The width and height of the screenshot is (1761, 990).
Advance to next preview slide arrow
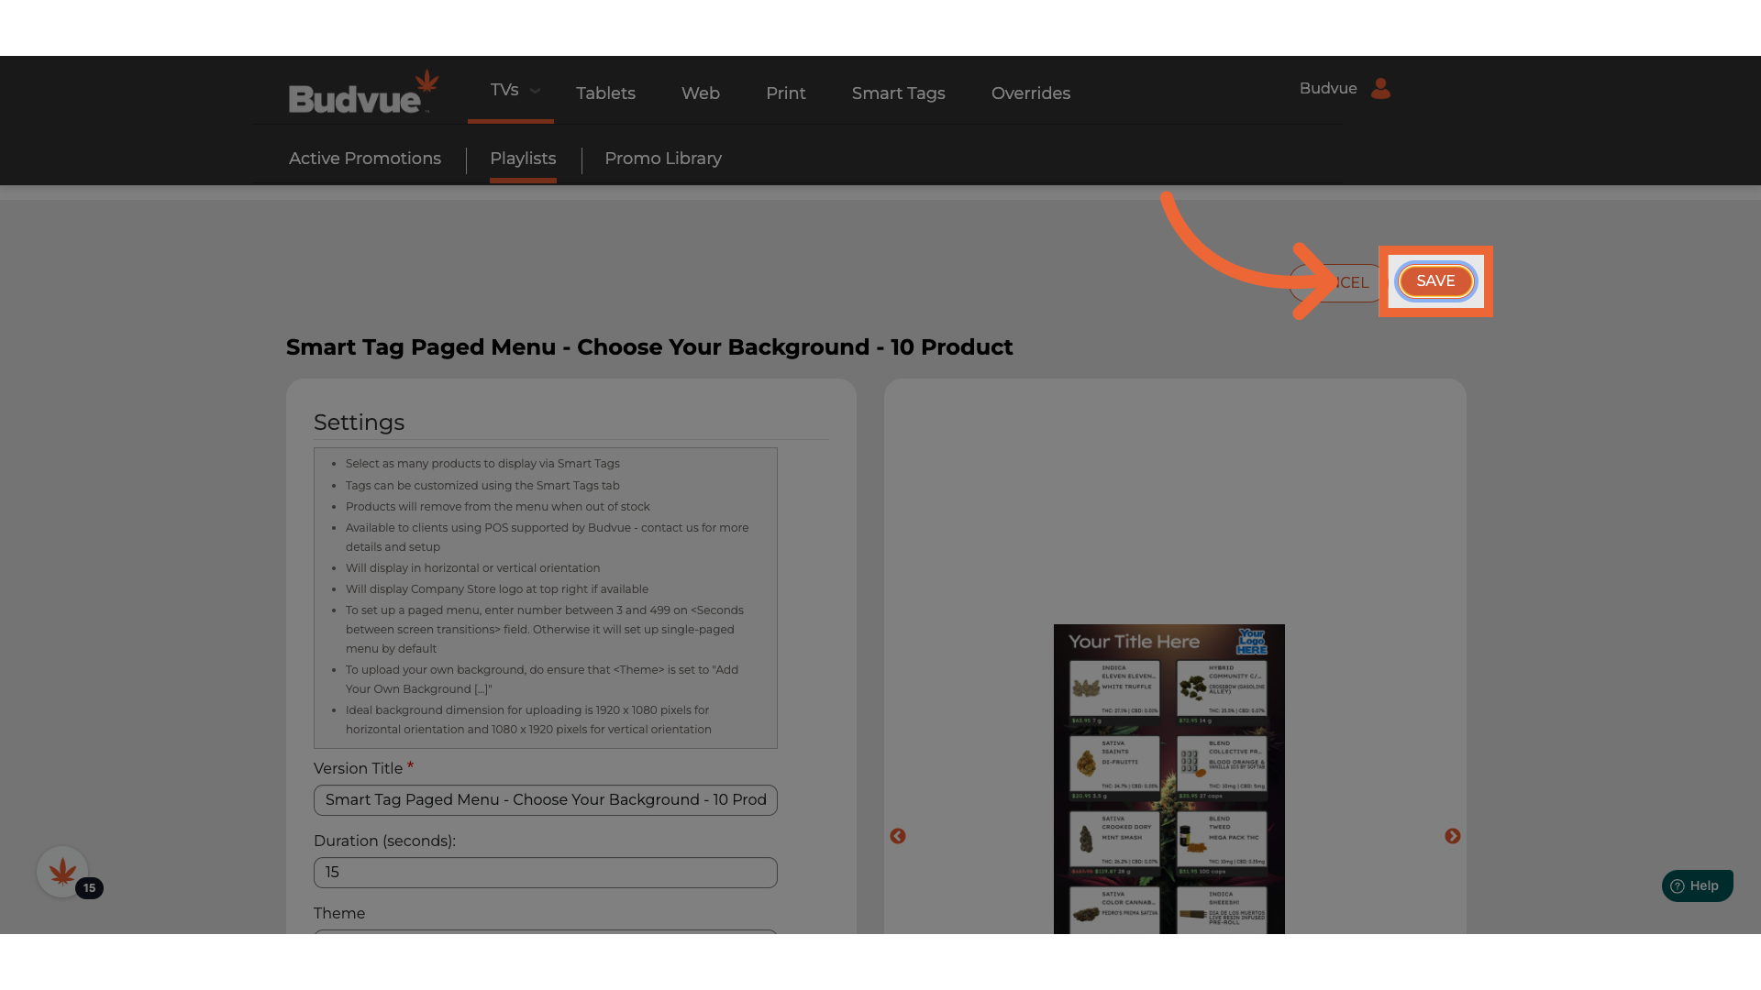point(1452,836)
